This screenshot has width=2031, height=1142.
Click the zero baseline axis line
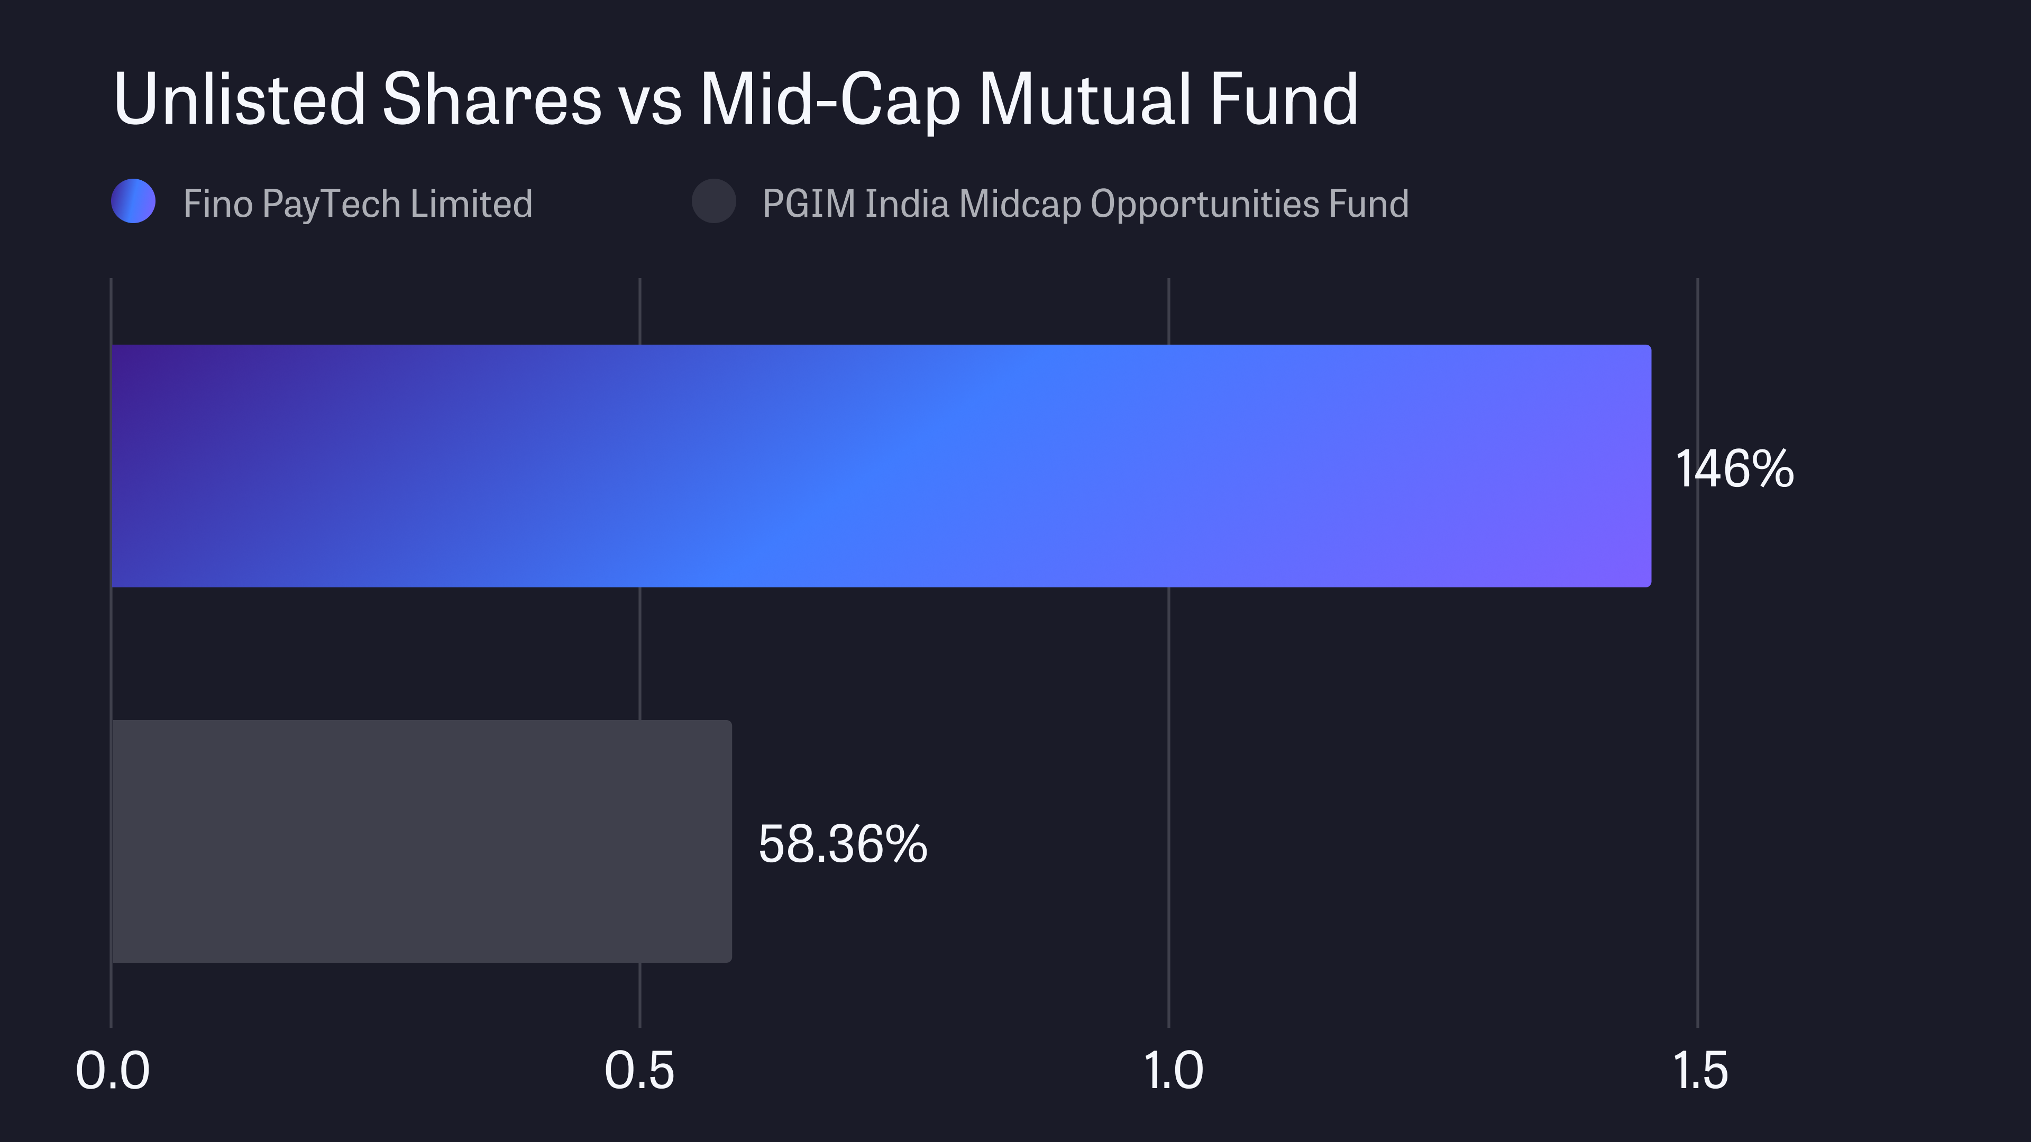tap(111, 654)
